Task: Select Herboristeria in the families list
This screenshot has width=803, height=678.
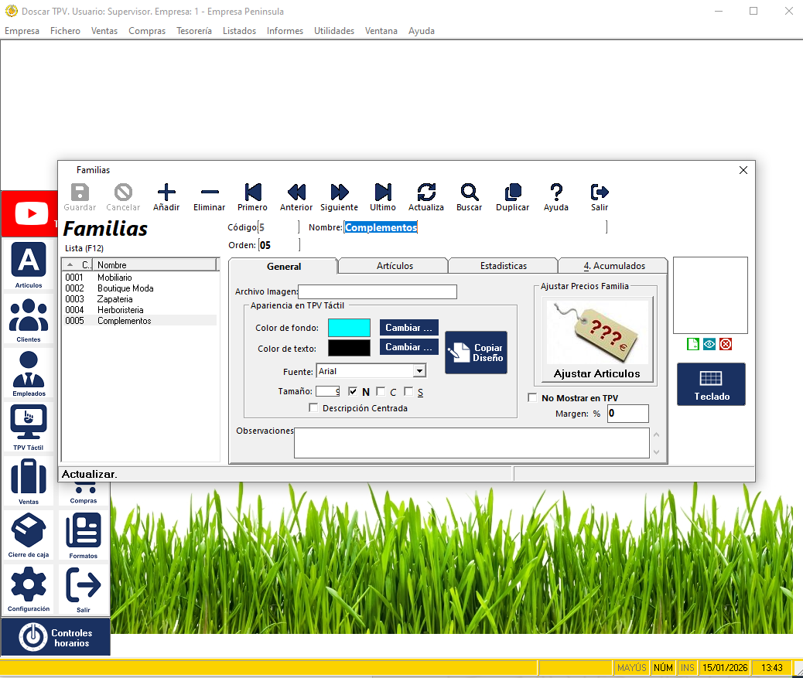Action: pos(120,310)
